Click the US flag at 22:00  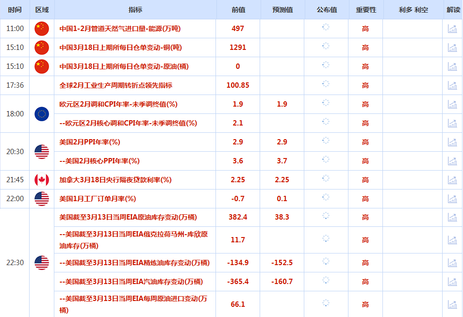[42, 199]
